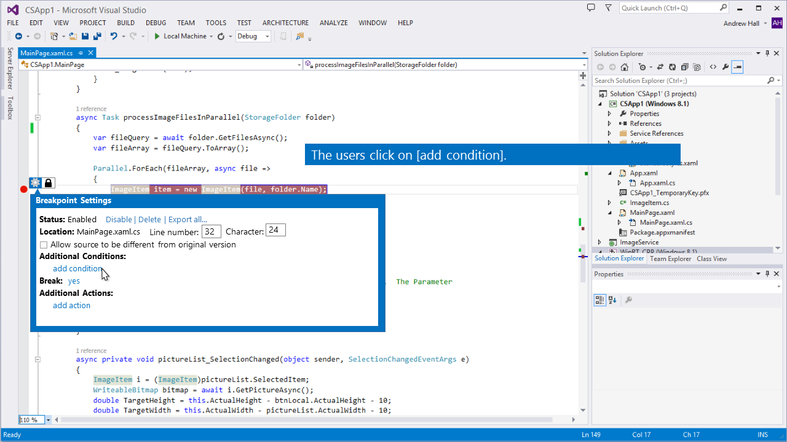Open the DEBUG menu
The height and width of the screenshot is (442, 787).
coord(156,23)
